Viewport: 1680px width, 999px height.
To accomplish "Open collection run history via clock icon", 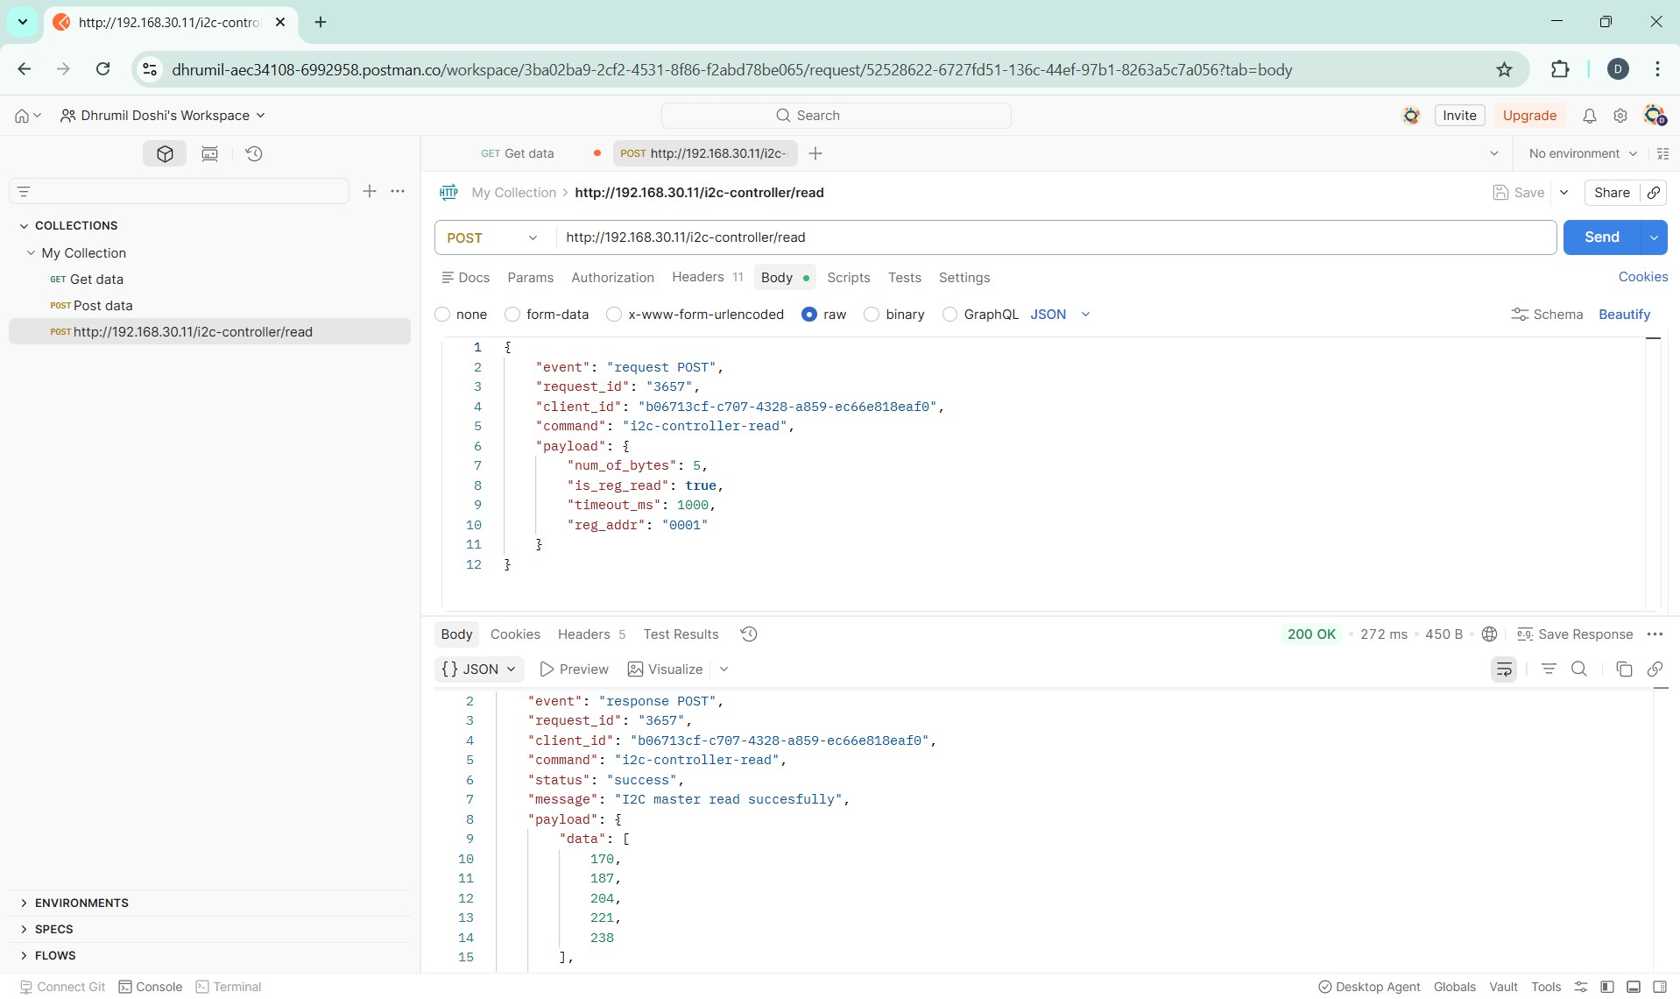I will [x=253, y=153].
